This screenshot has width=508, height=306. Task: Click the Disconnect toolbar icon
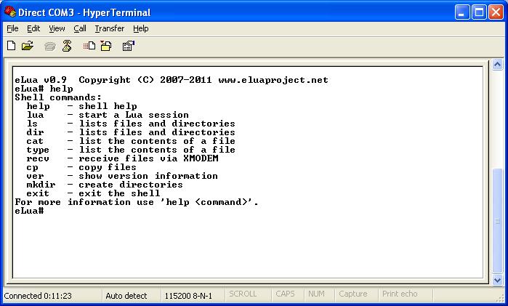tap(67, 46)
